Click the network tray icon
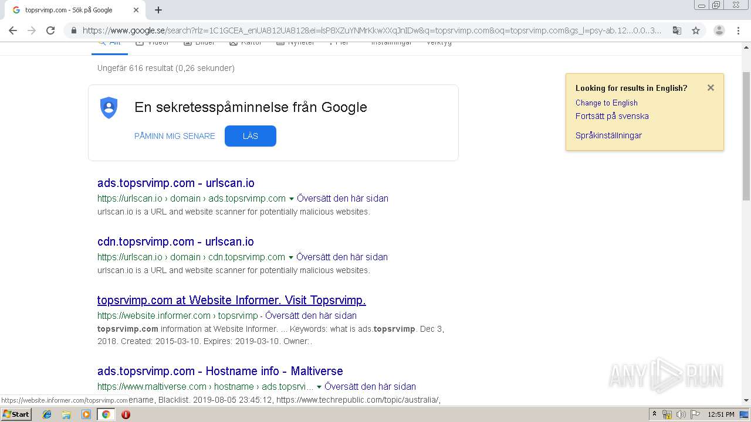This screenshot has width=751, height=422. (x=667, y=414)
